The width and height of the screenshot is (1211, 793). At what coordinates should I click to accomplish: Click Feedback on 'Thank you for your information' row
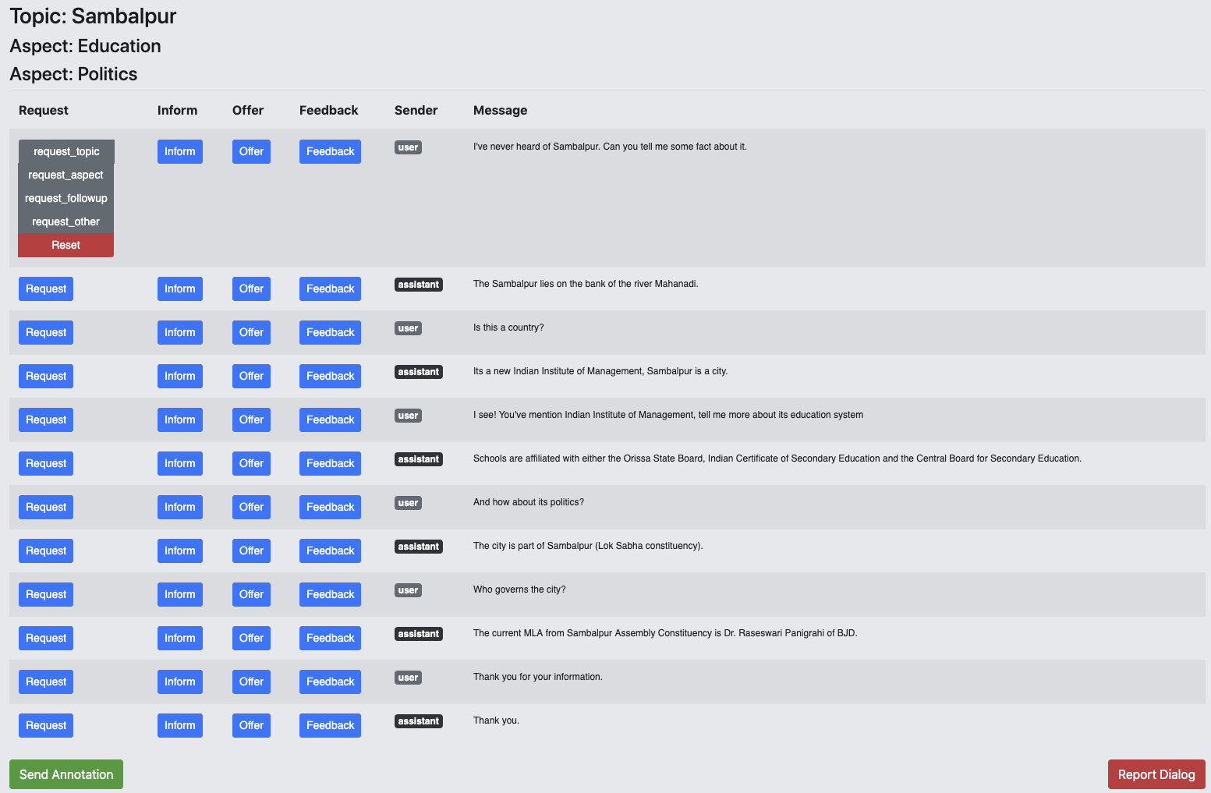pos(330,681)
